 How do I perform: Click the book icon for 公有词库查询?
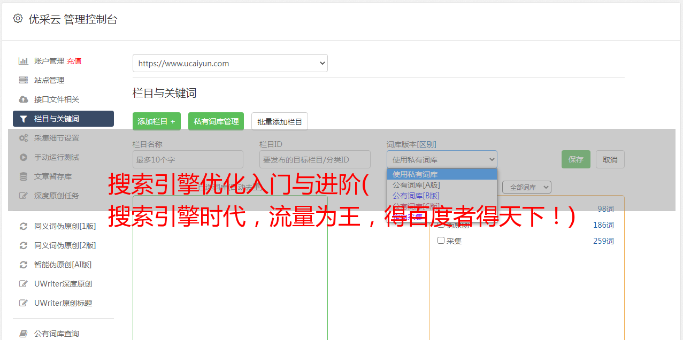tap(24, 334)
